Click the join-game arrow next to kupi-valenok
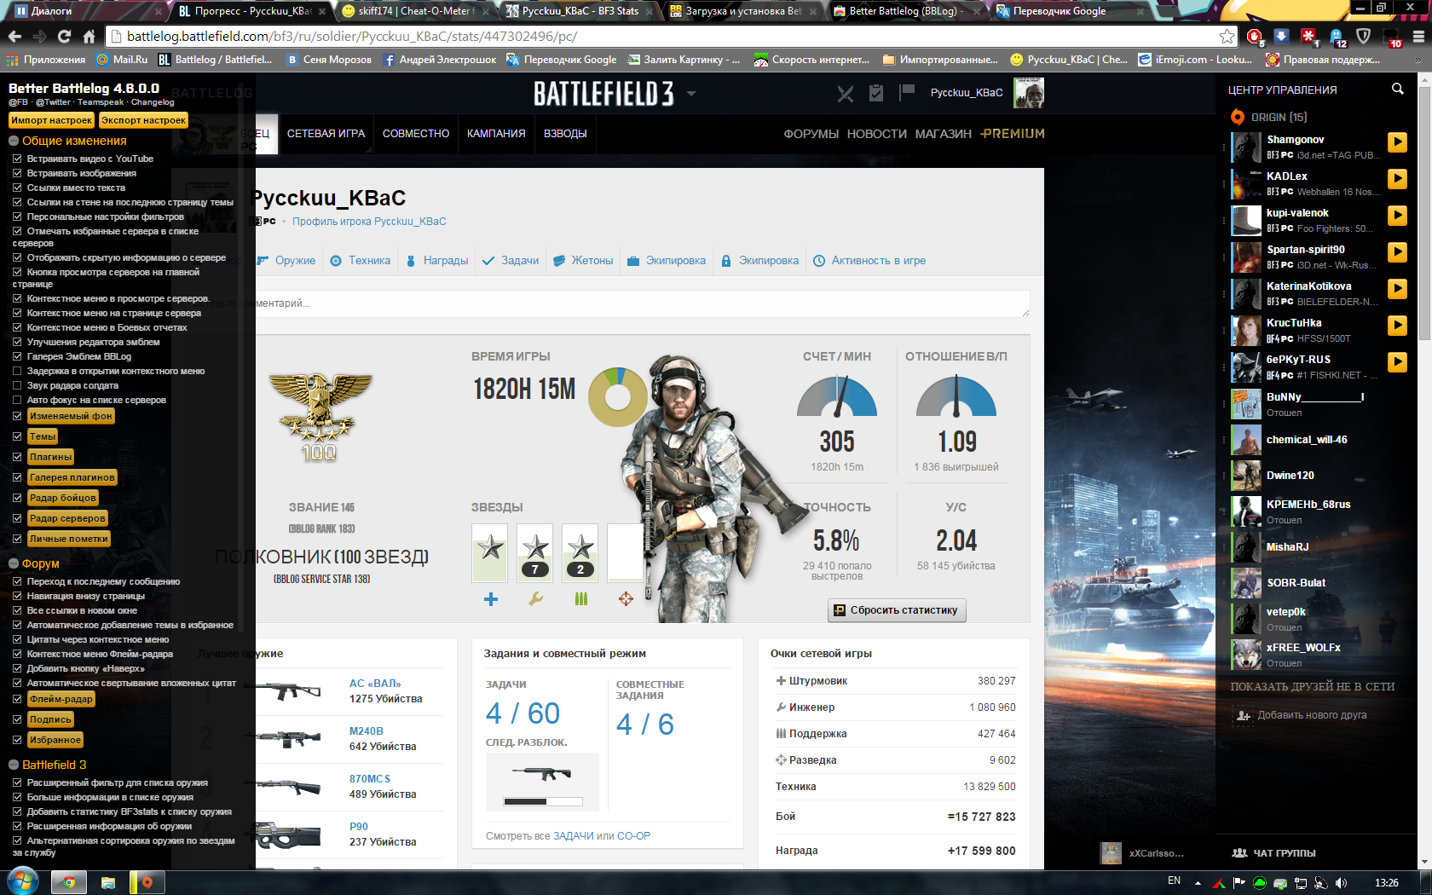This screenshot has height=895, width=1432. click(x=1397, y=216)
